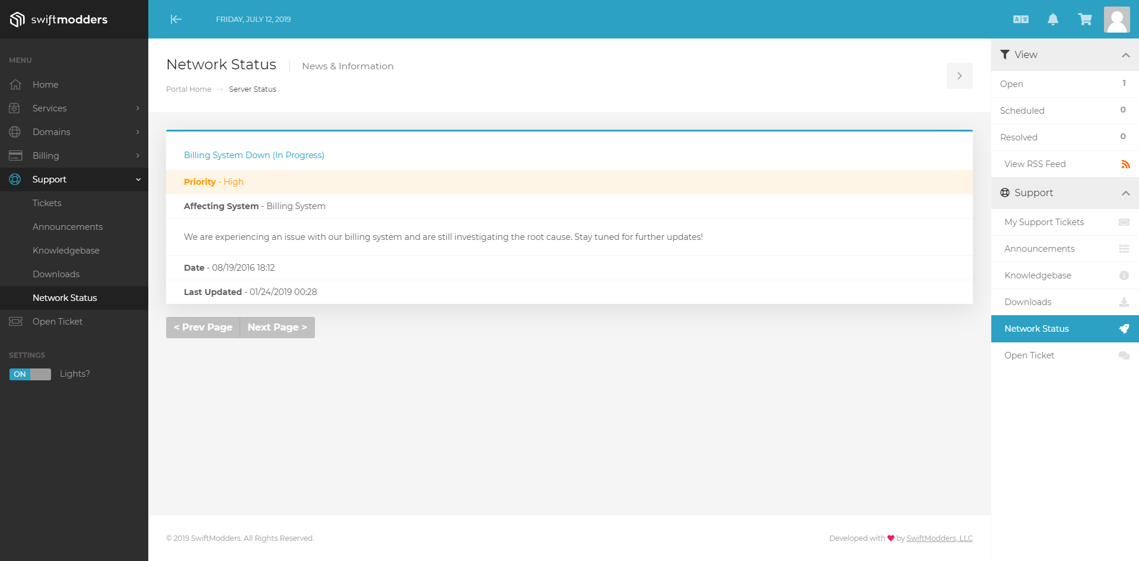The image size is (1139, 561).
Task: Open the notifications bell
Action: pyautogui.click(x=1053, y=20)
